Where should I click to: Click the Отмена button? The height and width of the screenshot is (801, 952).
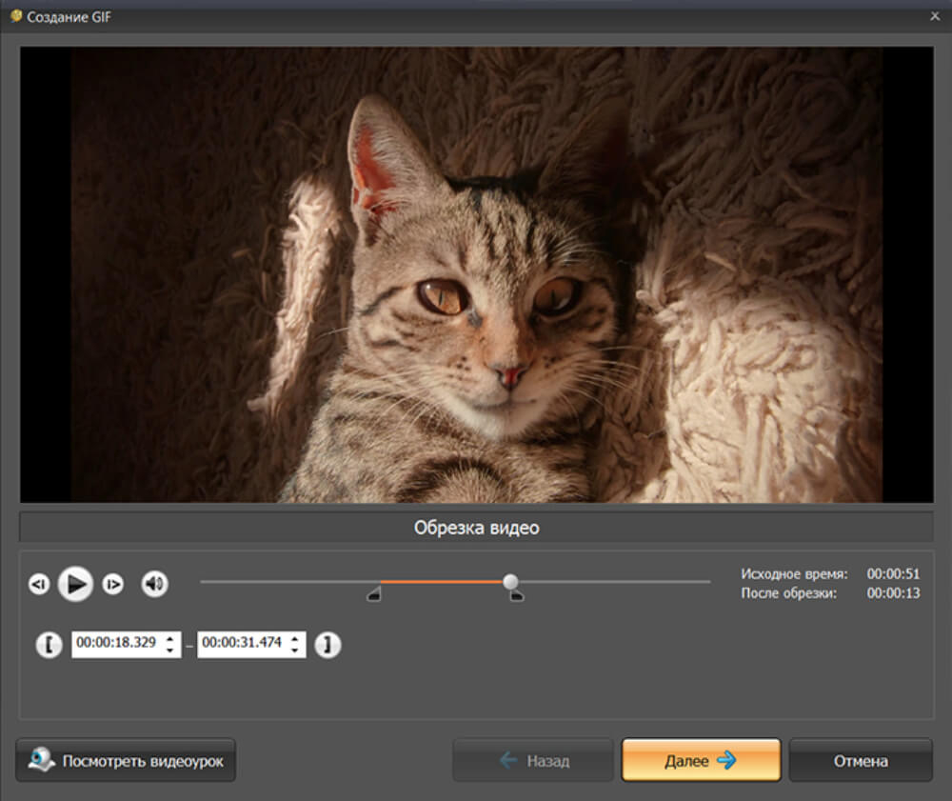[x=861, y=760]
